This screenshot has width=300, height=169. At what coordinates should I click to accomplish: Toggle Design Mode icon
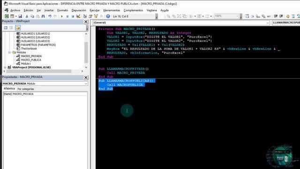(x=78, y=16)
